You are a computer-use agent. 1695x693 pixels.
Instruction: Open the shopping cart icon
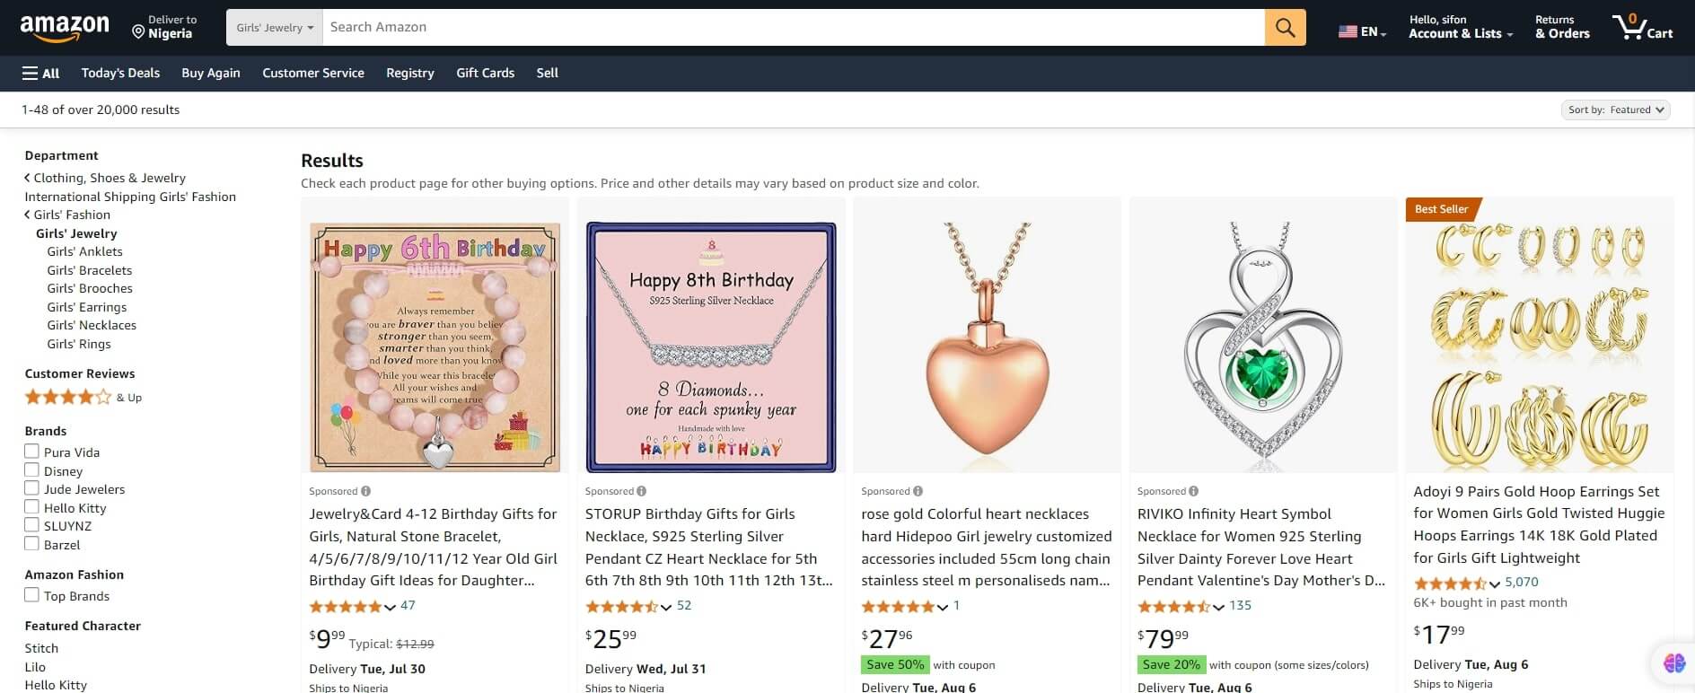(1640, 28)
